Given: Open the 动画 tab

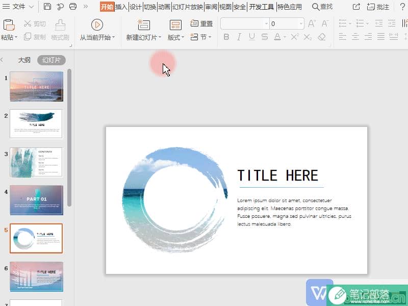Looking at the screenshot, I should pyautogui.click(x=164, y=7).
